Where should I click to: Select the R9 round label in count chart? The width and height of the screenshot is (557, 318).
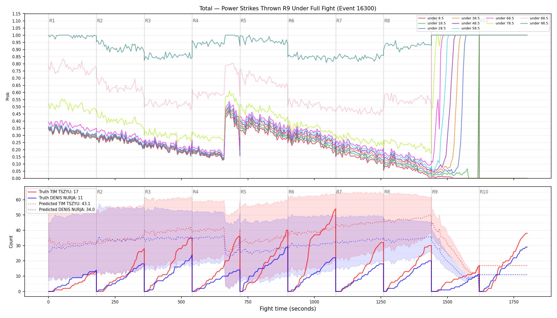(x=435, y=192)
